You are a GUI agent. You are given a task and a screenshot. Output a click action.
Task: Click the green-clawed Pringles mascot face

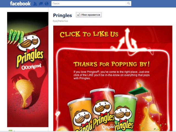[x=29, y=42]
